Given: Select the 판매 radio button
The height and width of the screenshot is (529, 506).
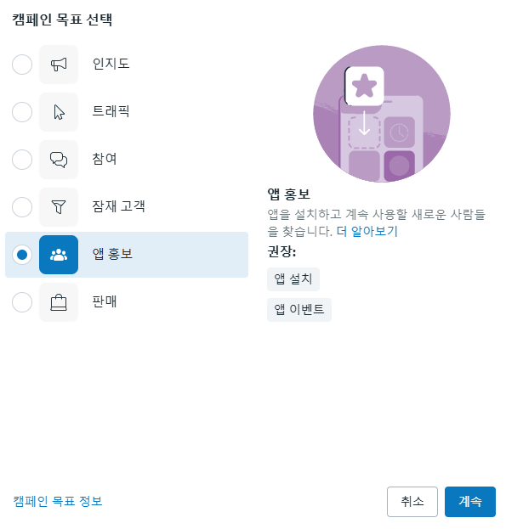Looking at the screenshot, I should click(22, 302).
